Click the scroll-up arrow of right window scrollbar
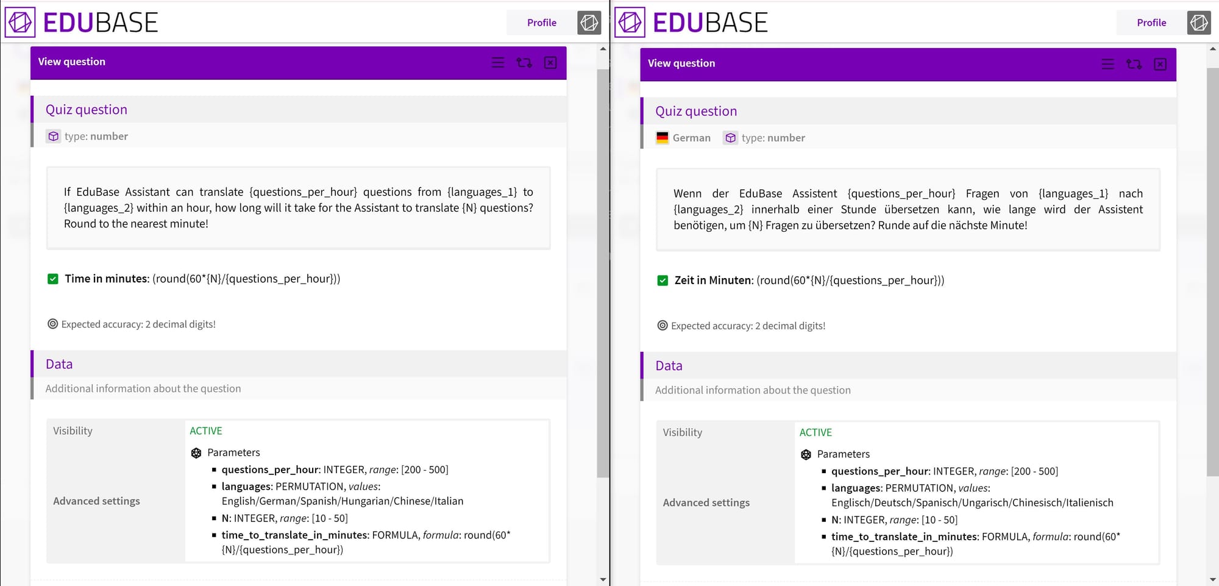This screenshot has height=586, width=1219. coord(1213,49)
